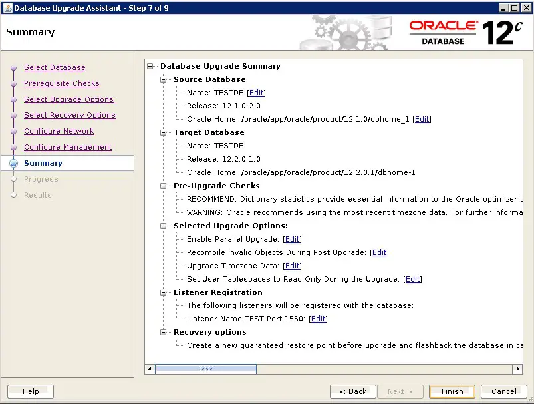Edit the source database name TESTDB
The height and width of the screenshot is (404, 534).
click(257, 93)
